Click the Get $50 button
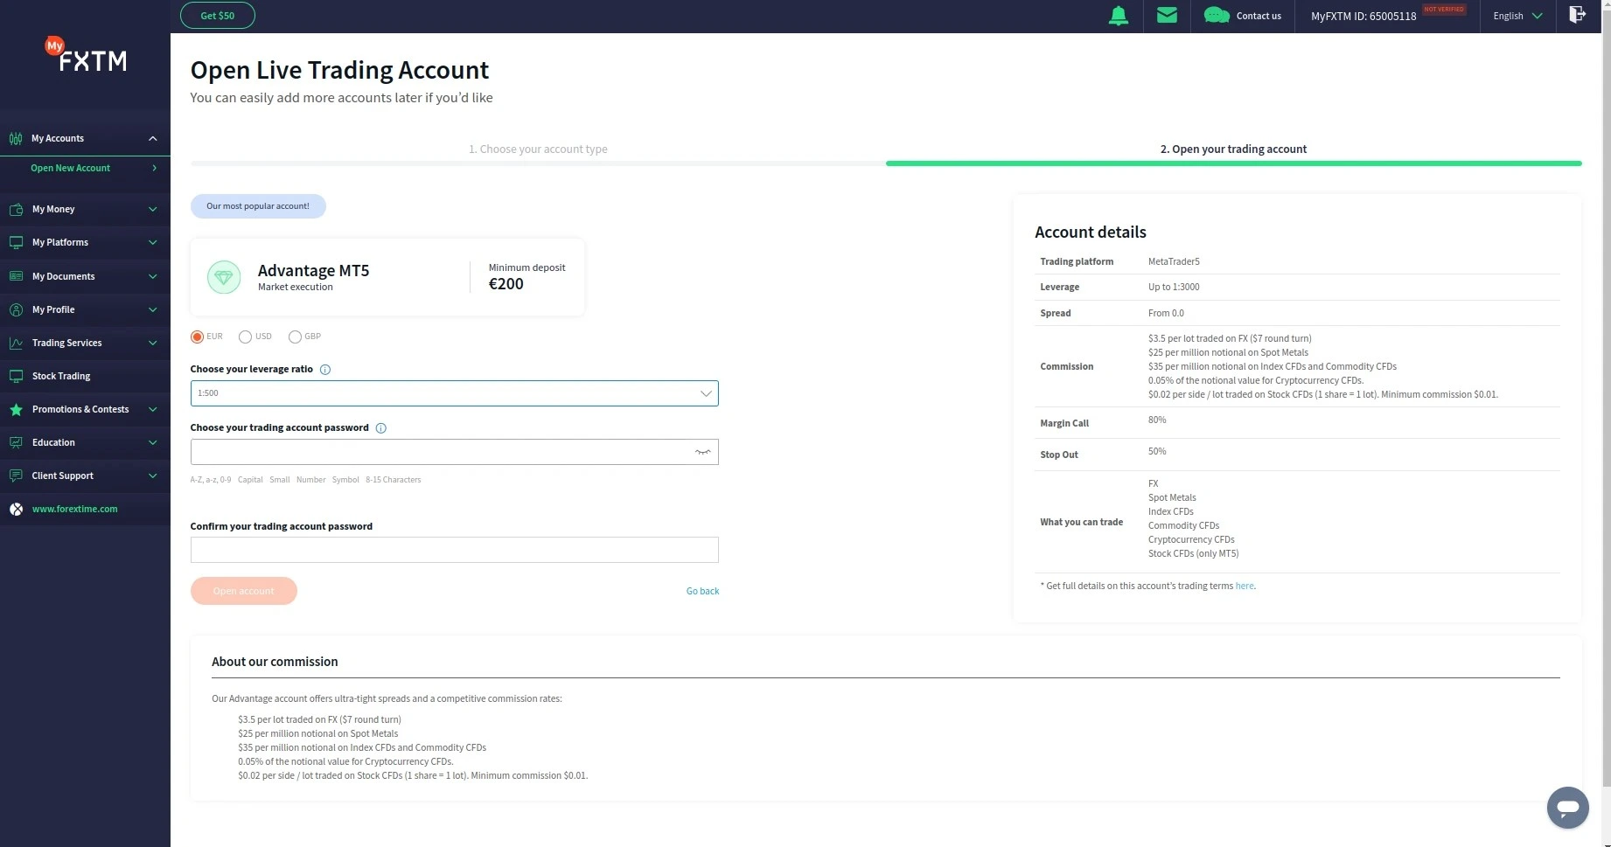Image resolution: width=1611 pixels, height=847 pixels. tap(218, 16)
